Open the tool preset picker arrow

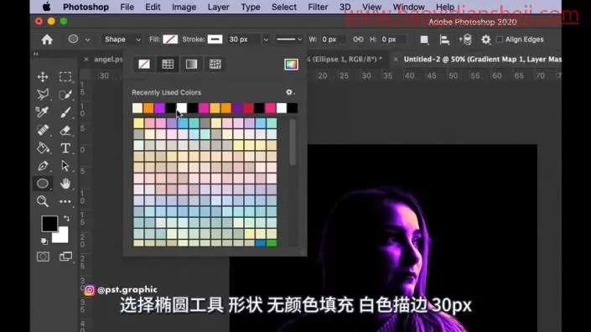[87, 39]
